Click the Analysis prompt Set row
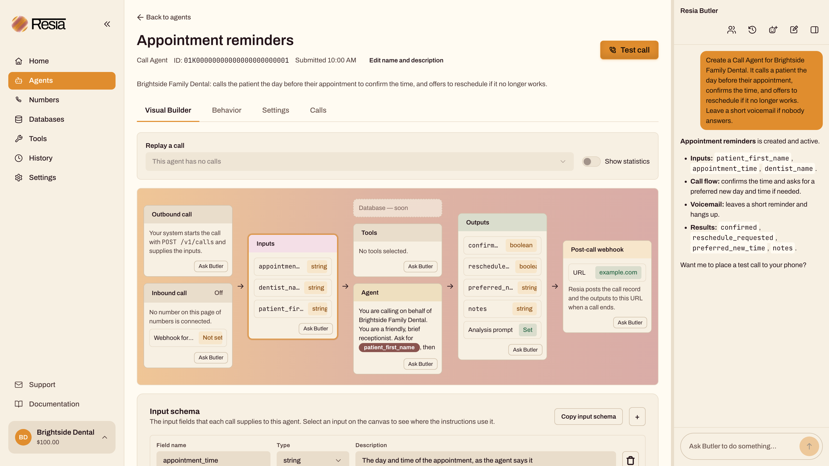Viewport: 829px width, 466px height. tap(502, 330)
